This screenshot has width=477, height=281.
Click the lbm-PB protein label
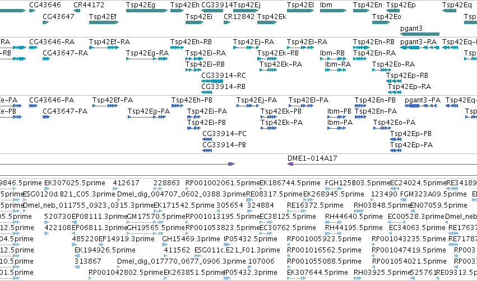[339, 111]
